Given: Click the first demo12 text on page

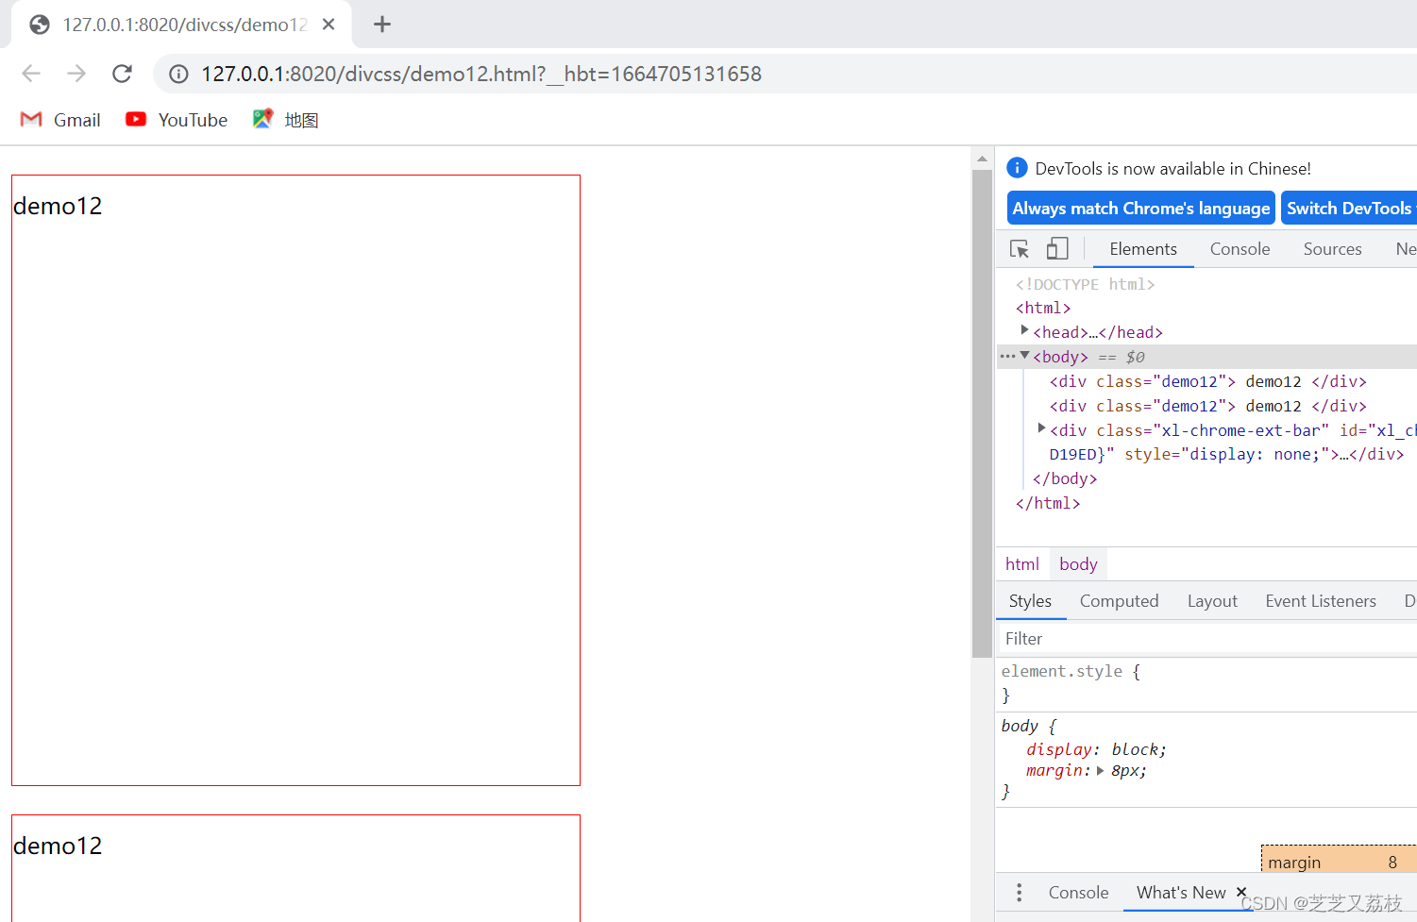Looking at the screenshot, I should [x=58, y=206].
